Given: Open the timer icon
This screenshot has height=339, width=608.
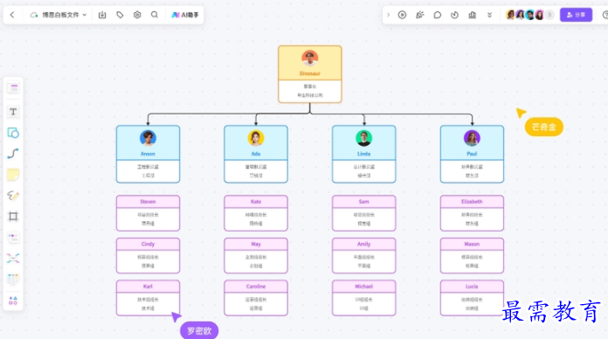Looking at the screenshot, I should (x=455, y=15).
